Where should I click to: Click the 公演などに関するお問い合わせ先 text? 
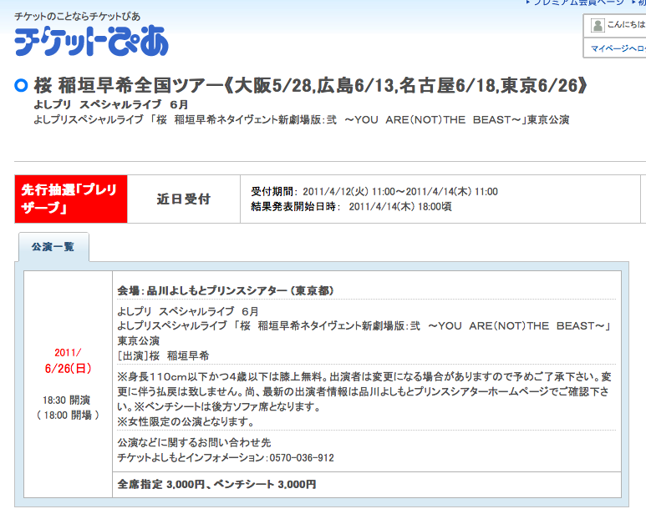tap(194, 443)
